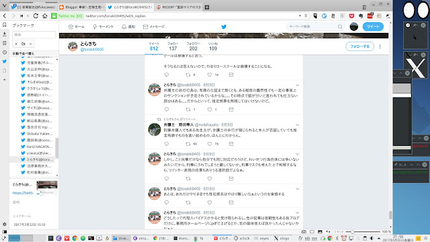430x242 pixels.
Task: Open closed tabs trash can icon
Action: [364, 7]
